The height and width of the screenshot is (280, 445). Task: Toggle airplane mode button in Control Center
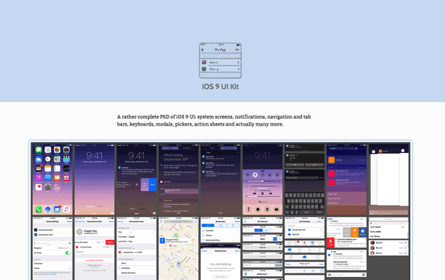[248, 175]
